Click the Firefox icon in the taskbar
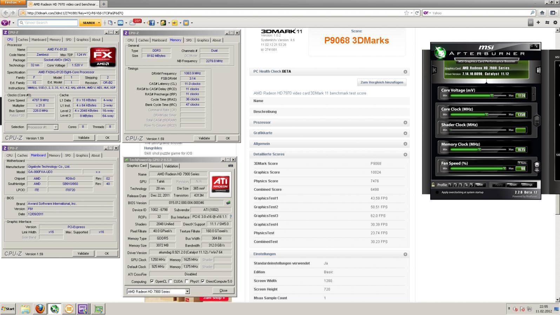560x315 pixels. coord(40,309)
